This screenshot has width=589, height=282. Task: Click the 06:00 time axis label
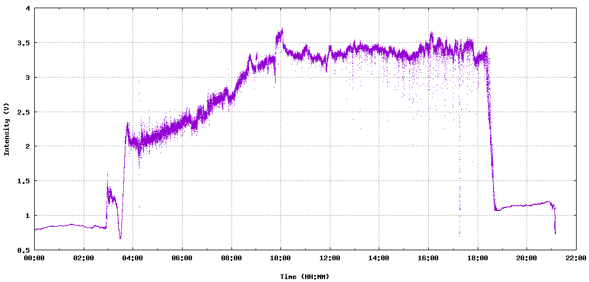(182, 258)
